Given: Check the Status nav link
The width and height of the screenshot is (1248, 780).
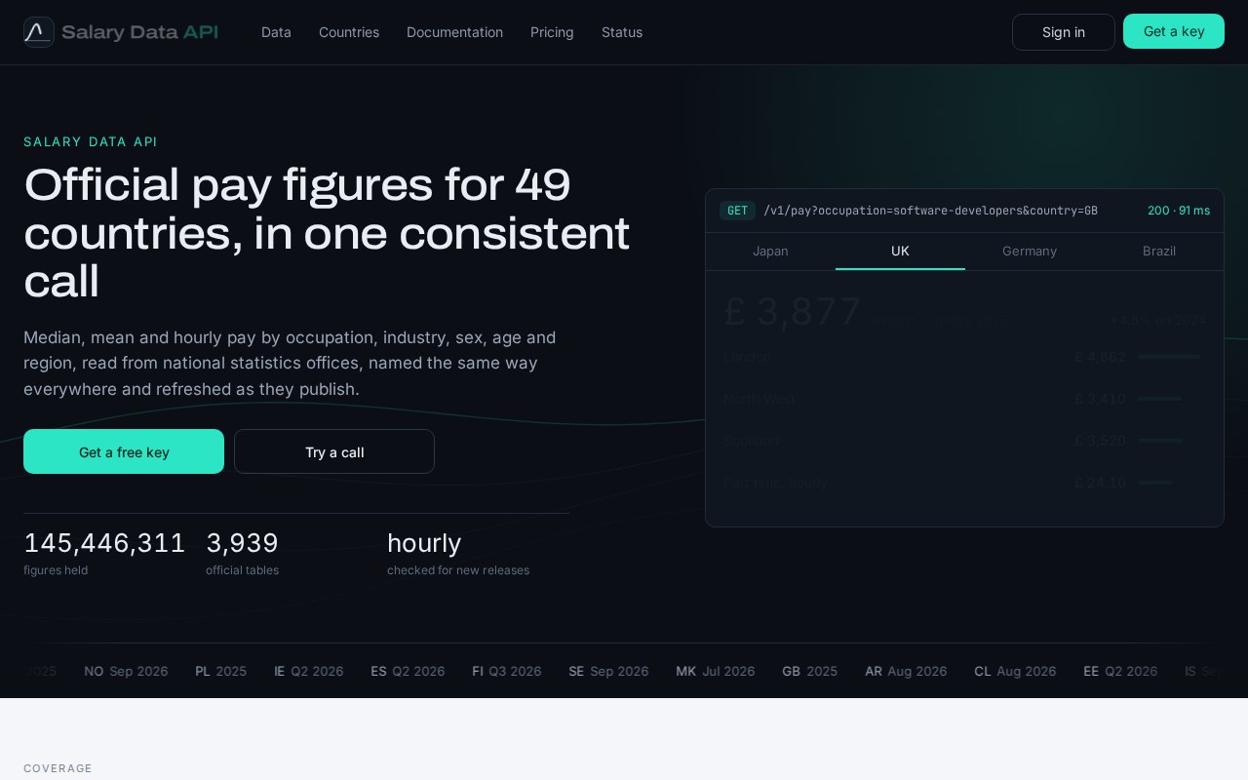Looking at the screenshot, I should pos(622,32).
